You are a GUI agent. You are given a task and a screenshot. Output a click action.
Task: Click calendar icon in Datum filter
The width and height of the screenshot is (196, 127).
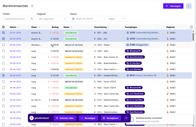(x=73, y=19)
